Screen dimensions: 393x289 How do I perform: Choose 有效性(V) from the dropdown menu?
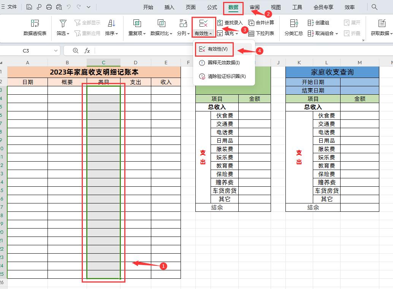click(224, 49)
